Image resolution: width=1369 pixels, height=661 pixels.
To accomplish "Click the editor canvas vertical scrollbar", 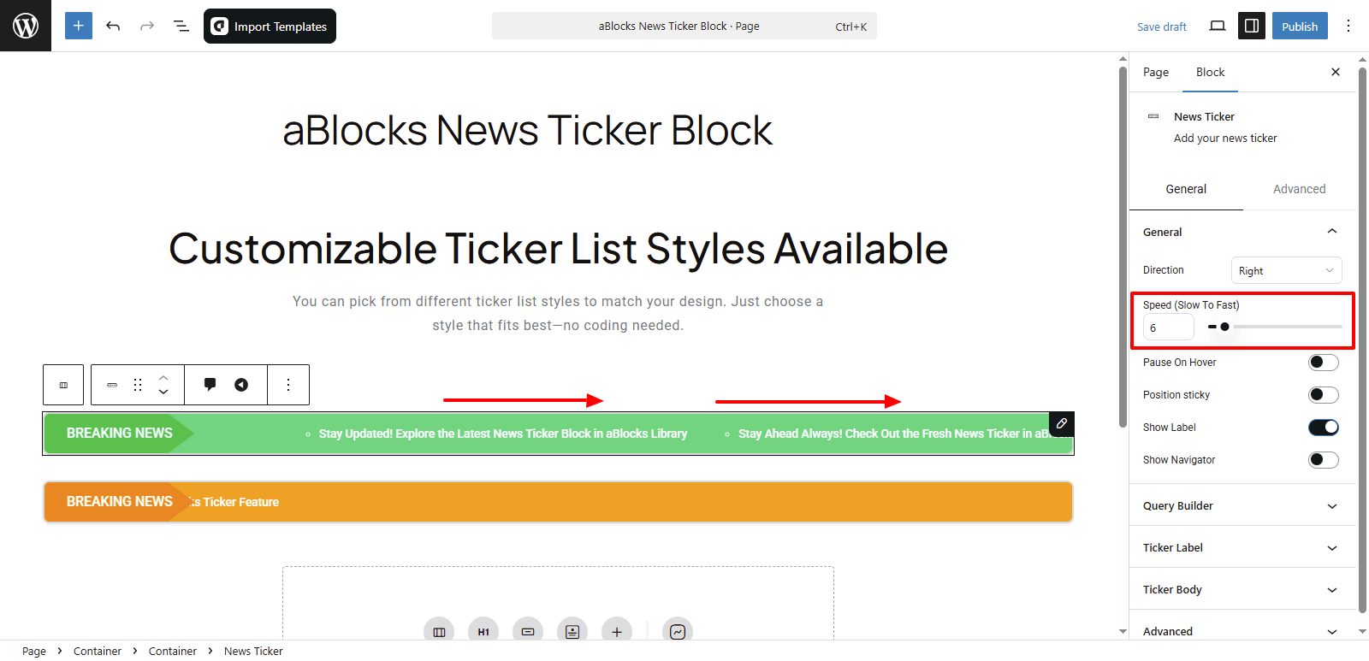I will (x=1123, y=247).
